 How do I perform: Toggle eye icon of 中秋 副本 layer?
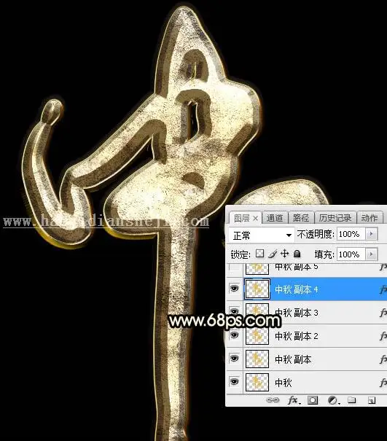[x=234, y=359]
